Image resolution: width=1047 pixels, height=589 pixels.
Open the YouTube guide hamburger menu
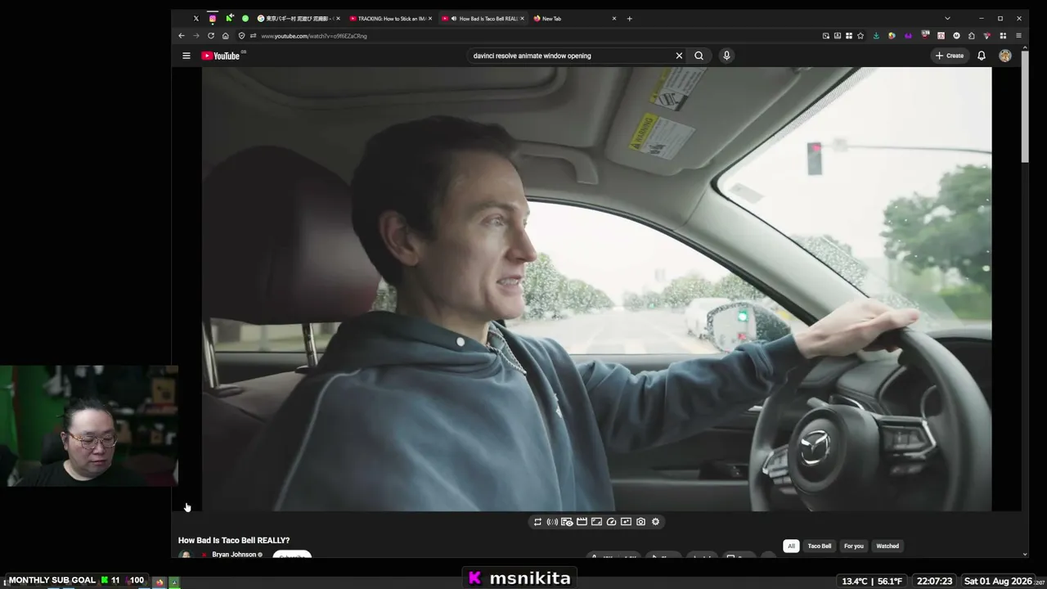pyautogui.click(x=186, y=56)
